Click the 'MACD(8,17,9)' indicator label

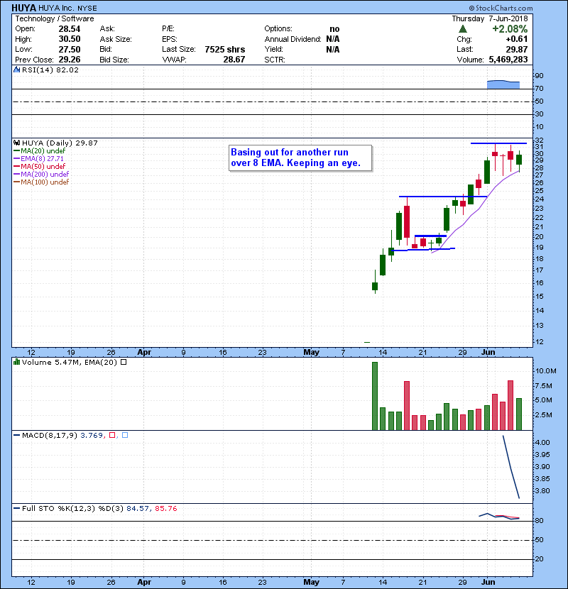[50, 436]
